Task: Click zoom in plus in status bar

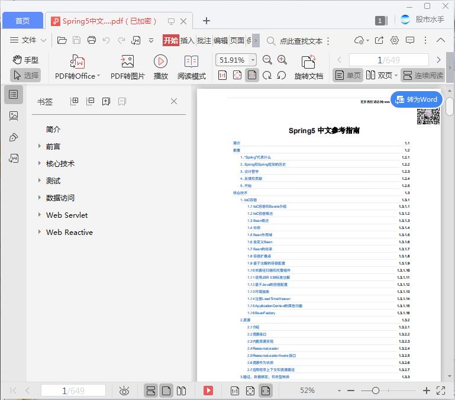Action: click(x=426, y=391)
